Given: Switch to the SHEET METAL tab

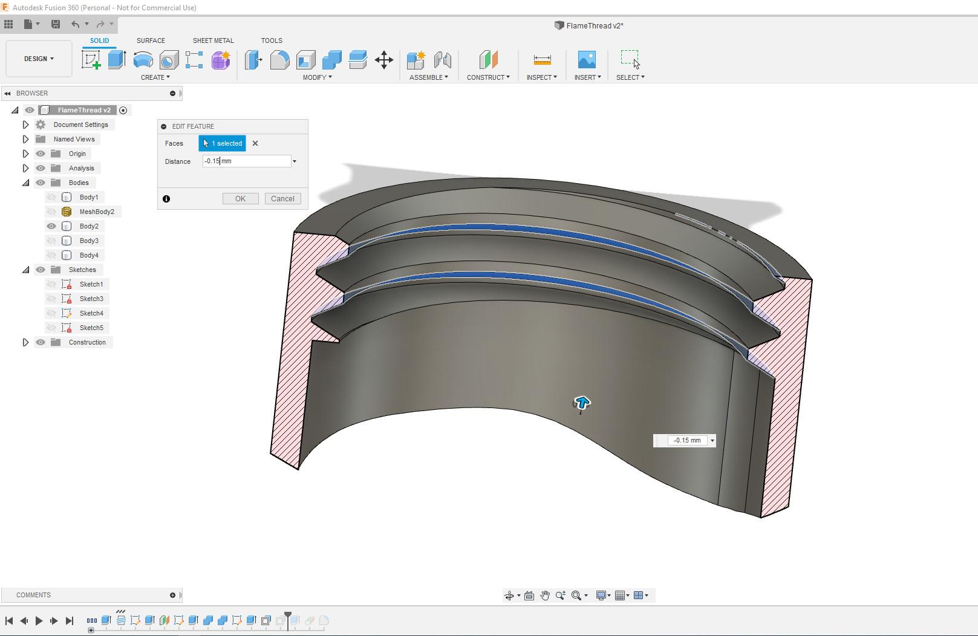Looking at the screenshot, I should click(213, 41).
